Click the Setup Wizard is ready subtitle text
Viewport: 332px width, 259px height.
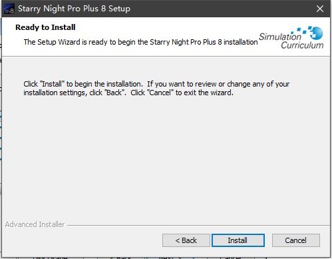140,42
